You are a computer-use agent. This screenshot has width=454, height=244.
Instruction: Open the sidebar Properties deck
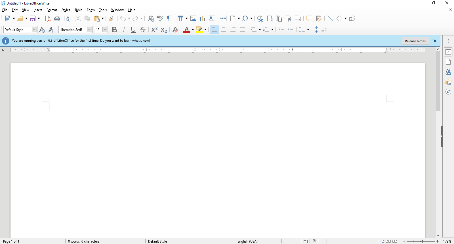point(448,52)
